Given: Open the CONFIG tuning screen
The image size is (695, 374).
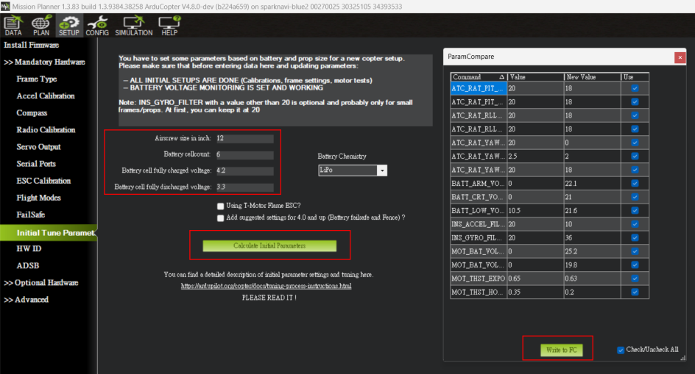Looking at the screenshot, I should (x=97, y=26).
